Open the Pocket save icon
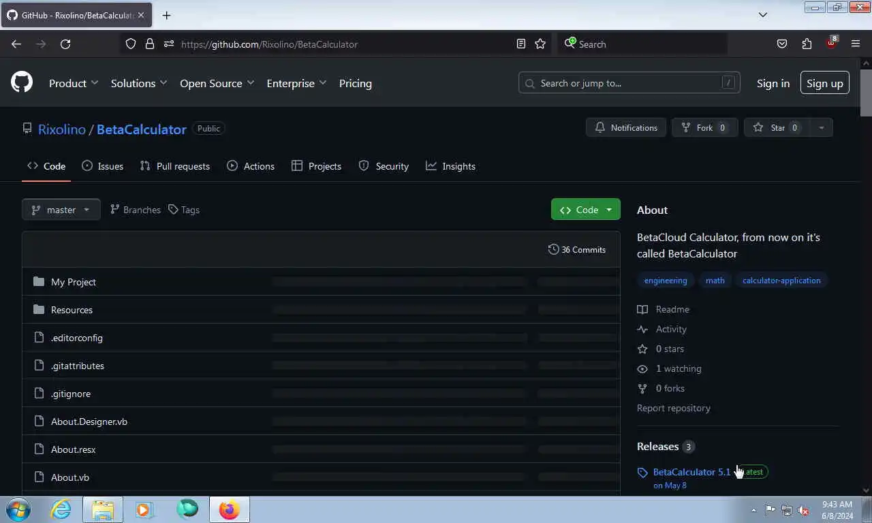 [x=782, y=44]
